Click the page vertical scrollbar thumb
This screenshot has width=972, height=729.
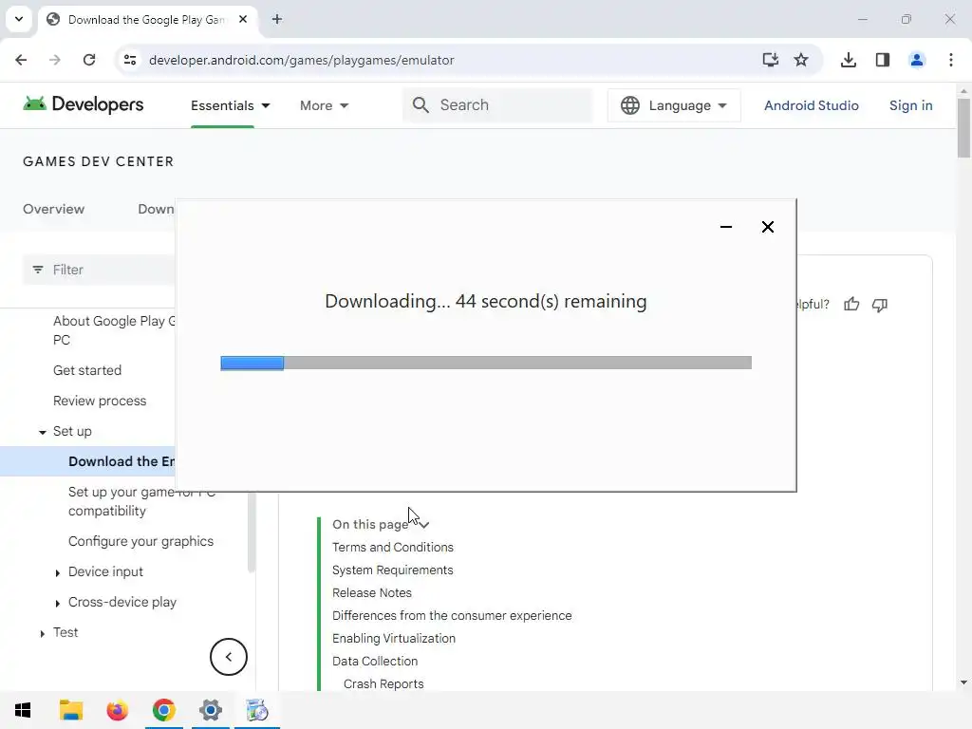(x=963, y=128)
